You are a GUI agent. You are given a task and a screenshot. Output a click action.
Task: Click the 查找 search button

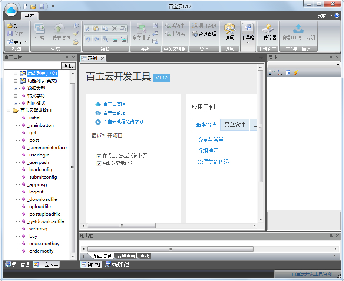pyautogui.click(x=68, y=66)
